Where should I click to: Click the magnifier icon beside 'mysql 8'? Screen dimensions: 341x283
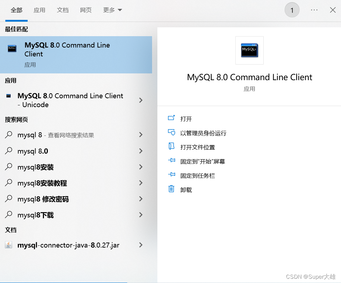pyautogui.click(x=9, y=135)
